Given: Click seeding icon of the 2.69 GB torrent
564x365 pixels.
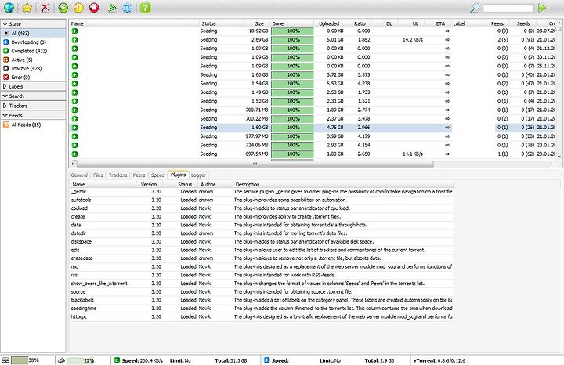Looking at the screenshot, I should (x=75, y=40).
